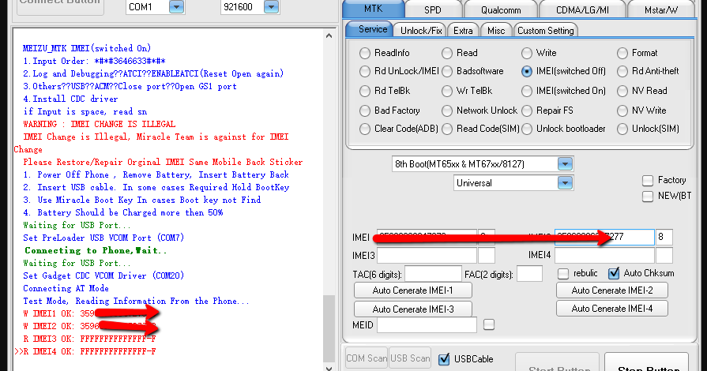The width and height of the screenshot is (707, 371).
Task: Focus the TAC(6 digits) field
Action: coord(433,274)
